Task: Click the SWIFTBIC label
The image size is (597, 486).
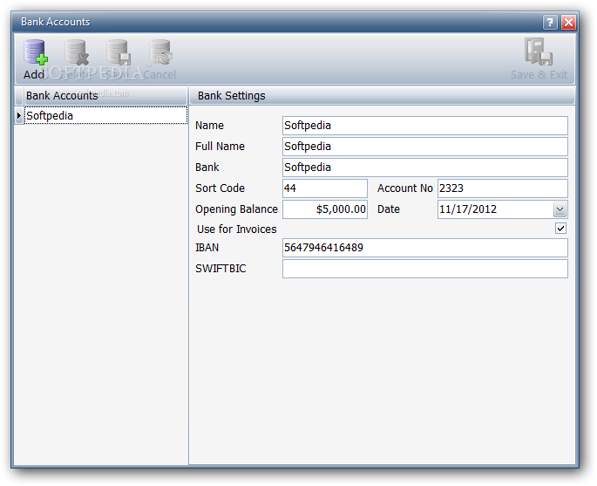Action: 220,269
